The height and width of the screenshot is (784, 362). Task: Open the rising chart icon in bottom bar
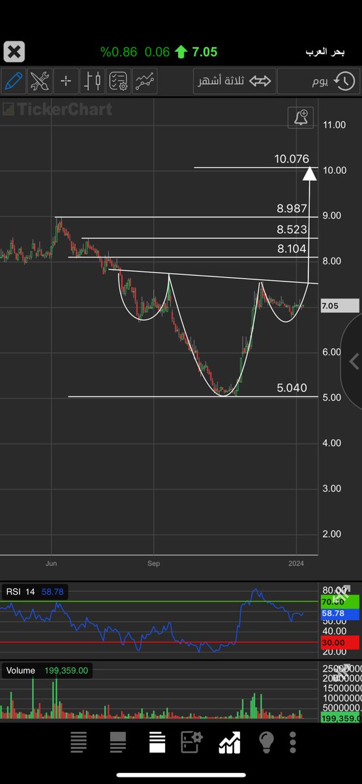pos(230,742)
